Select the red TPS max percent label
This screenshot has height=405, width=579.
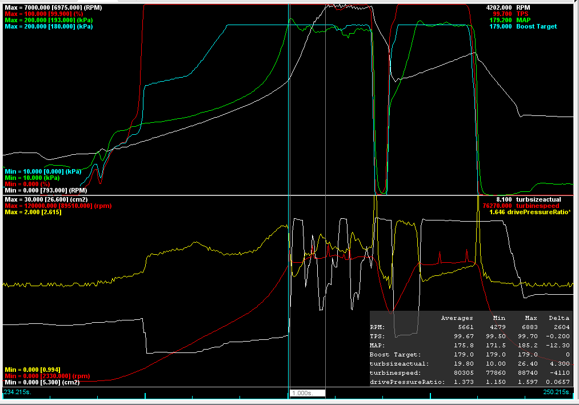[44, 14]
